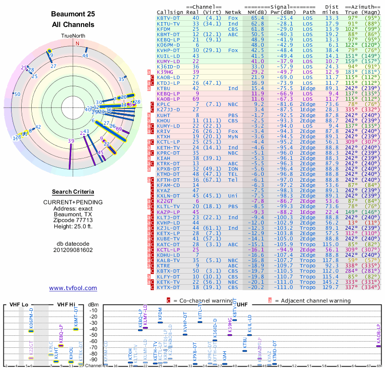Click the 65.4 noise margin value
Image resolution: width=385 pixels, height=370 pixels.
click(257, 18)
